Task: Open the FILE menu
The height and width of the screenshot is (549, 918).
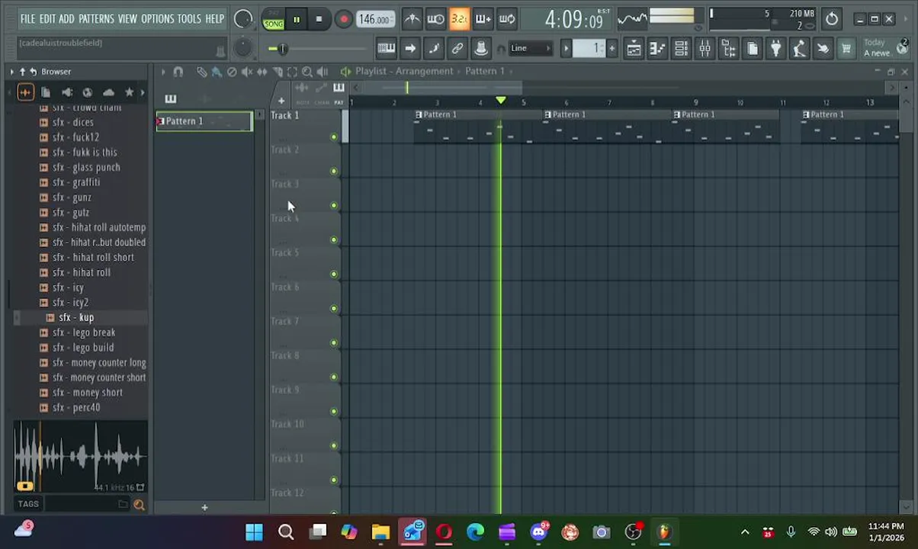Action: point(27,18)
